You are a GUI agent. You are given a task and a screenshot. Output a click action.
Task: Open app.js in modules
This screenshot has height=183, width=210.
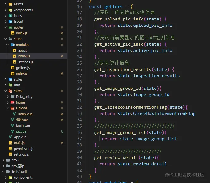tap(22, 50)
